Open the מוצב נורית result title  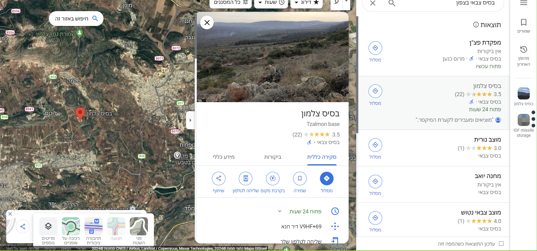pyautogui.click(x=487, y=140)
